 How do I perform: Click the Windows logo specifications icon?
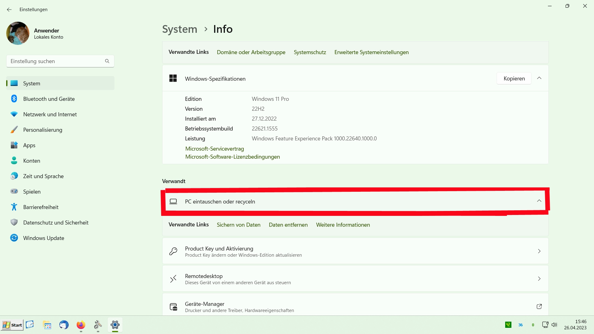pos(173,79)
